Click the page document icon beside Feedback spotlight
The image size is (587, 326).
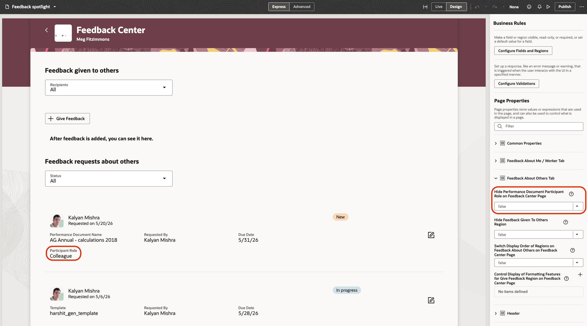coord(7,7)
